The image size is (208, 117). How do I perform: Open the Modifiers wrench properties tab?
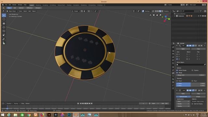pyautogui.click(x=173, y=73)
